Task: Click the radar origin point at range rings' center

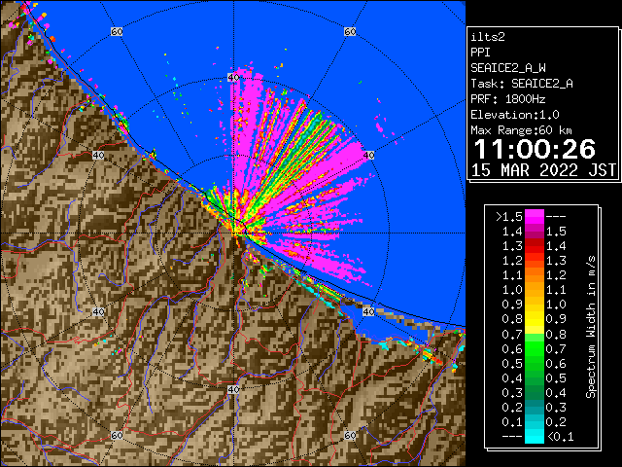Action: click(x=233, y=233)
